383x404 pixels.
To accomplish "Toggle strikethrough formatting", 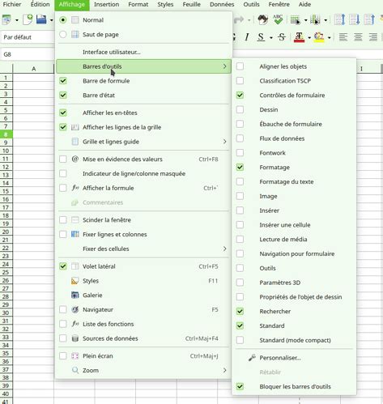I will [x=282, y=37].
